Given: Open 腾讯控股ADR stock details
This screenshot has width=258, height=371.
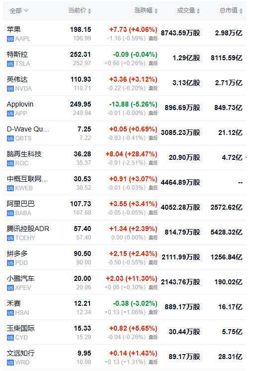Looking at the screenshot, I should pyautogui.click(x=125, y=233).
